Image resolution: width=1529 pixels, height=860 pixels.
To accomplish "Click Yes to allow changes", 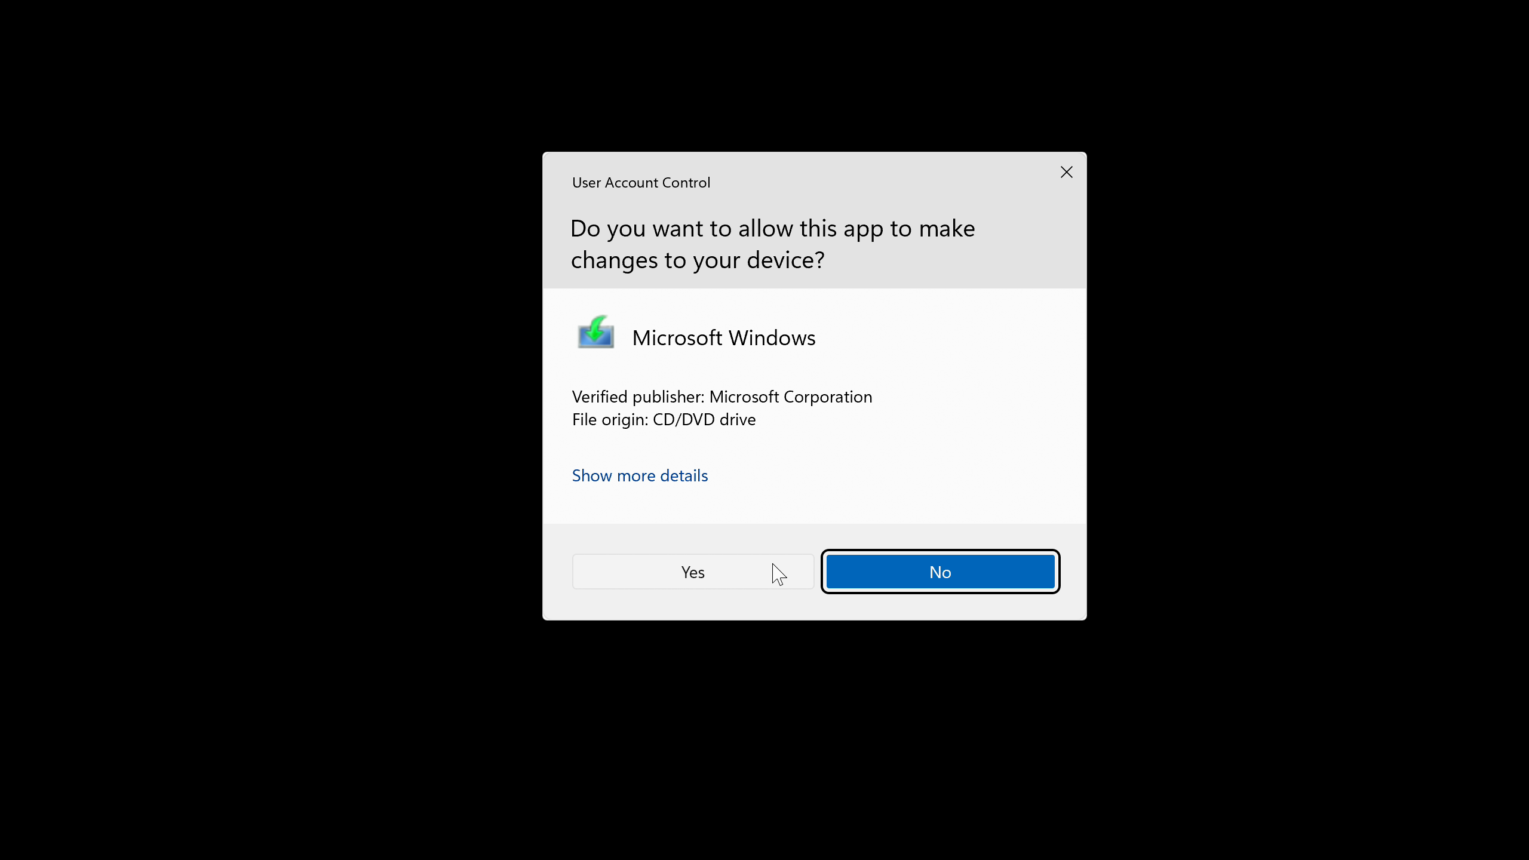I will pyautogui.click(x=693, y=572).
